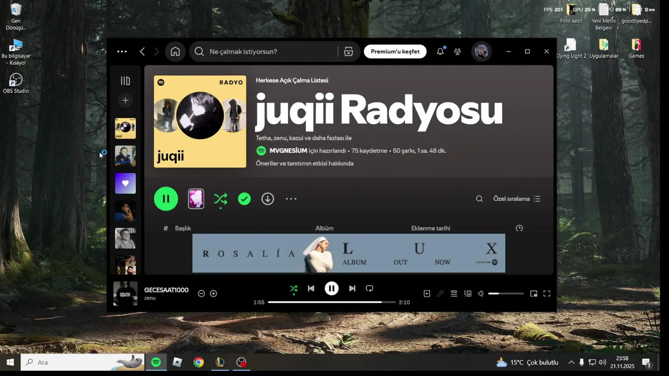Hide this track with the minus icon
669x376 pixels.
click(x=201, y=293)
